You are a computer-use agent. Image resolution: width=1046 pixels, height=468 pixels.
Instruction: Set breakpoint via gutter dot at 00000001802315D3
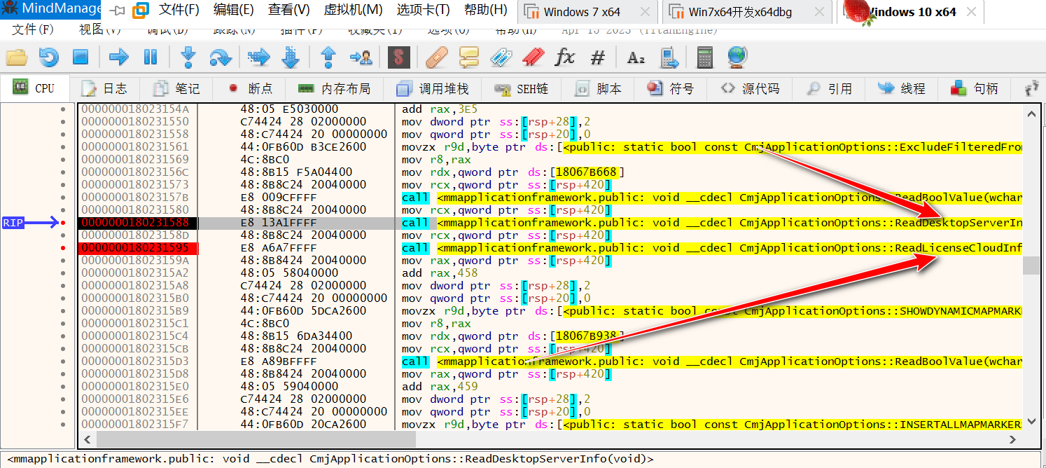[63, 362]
